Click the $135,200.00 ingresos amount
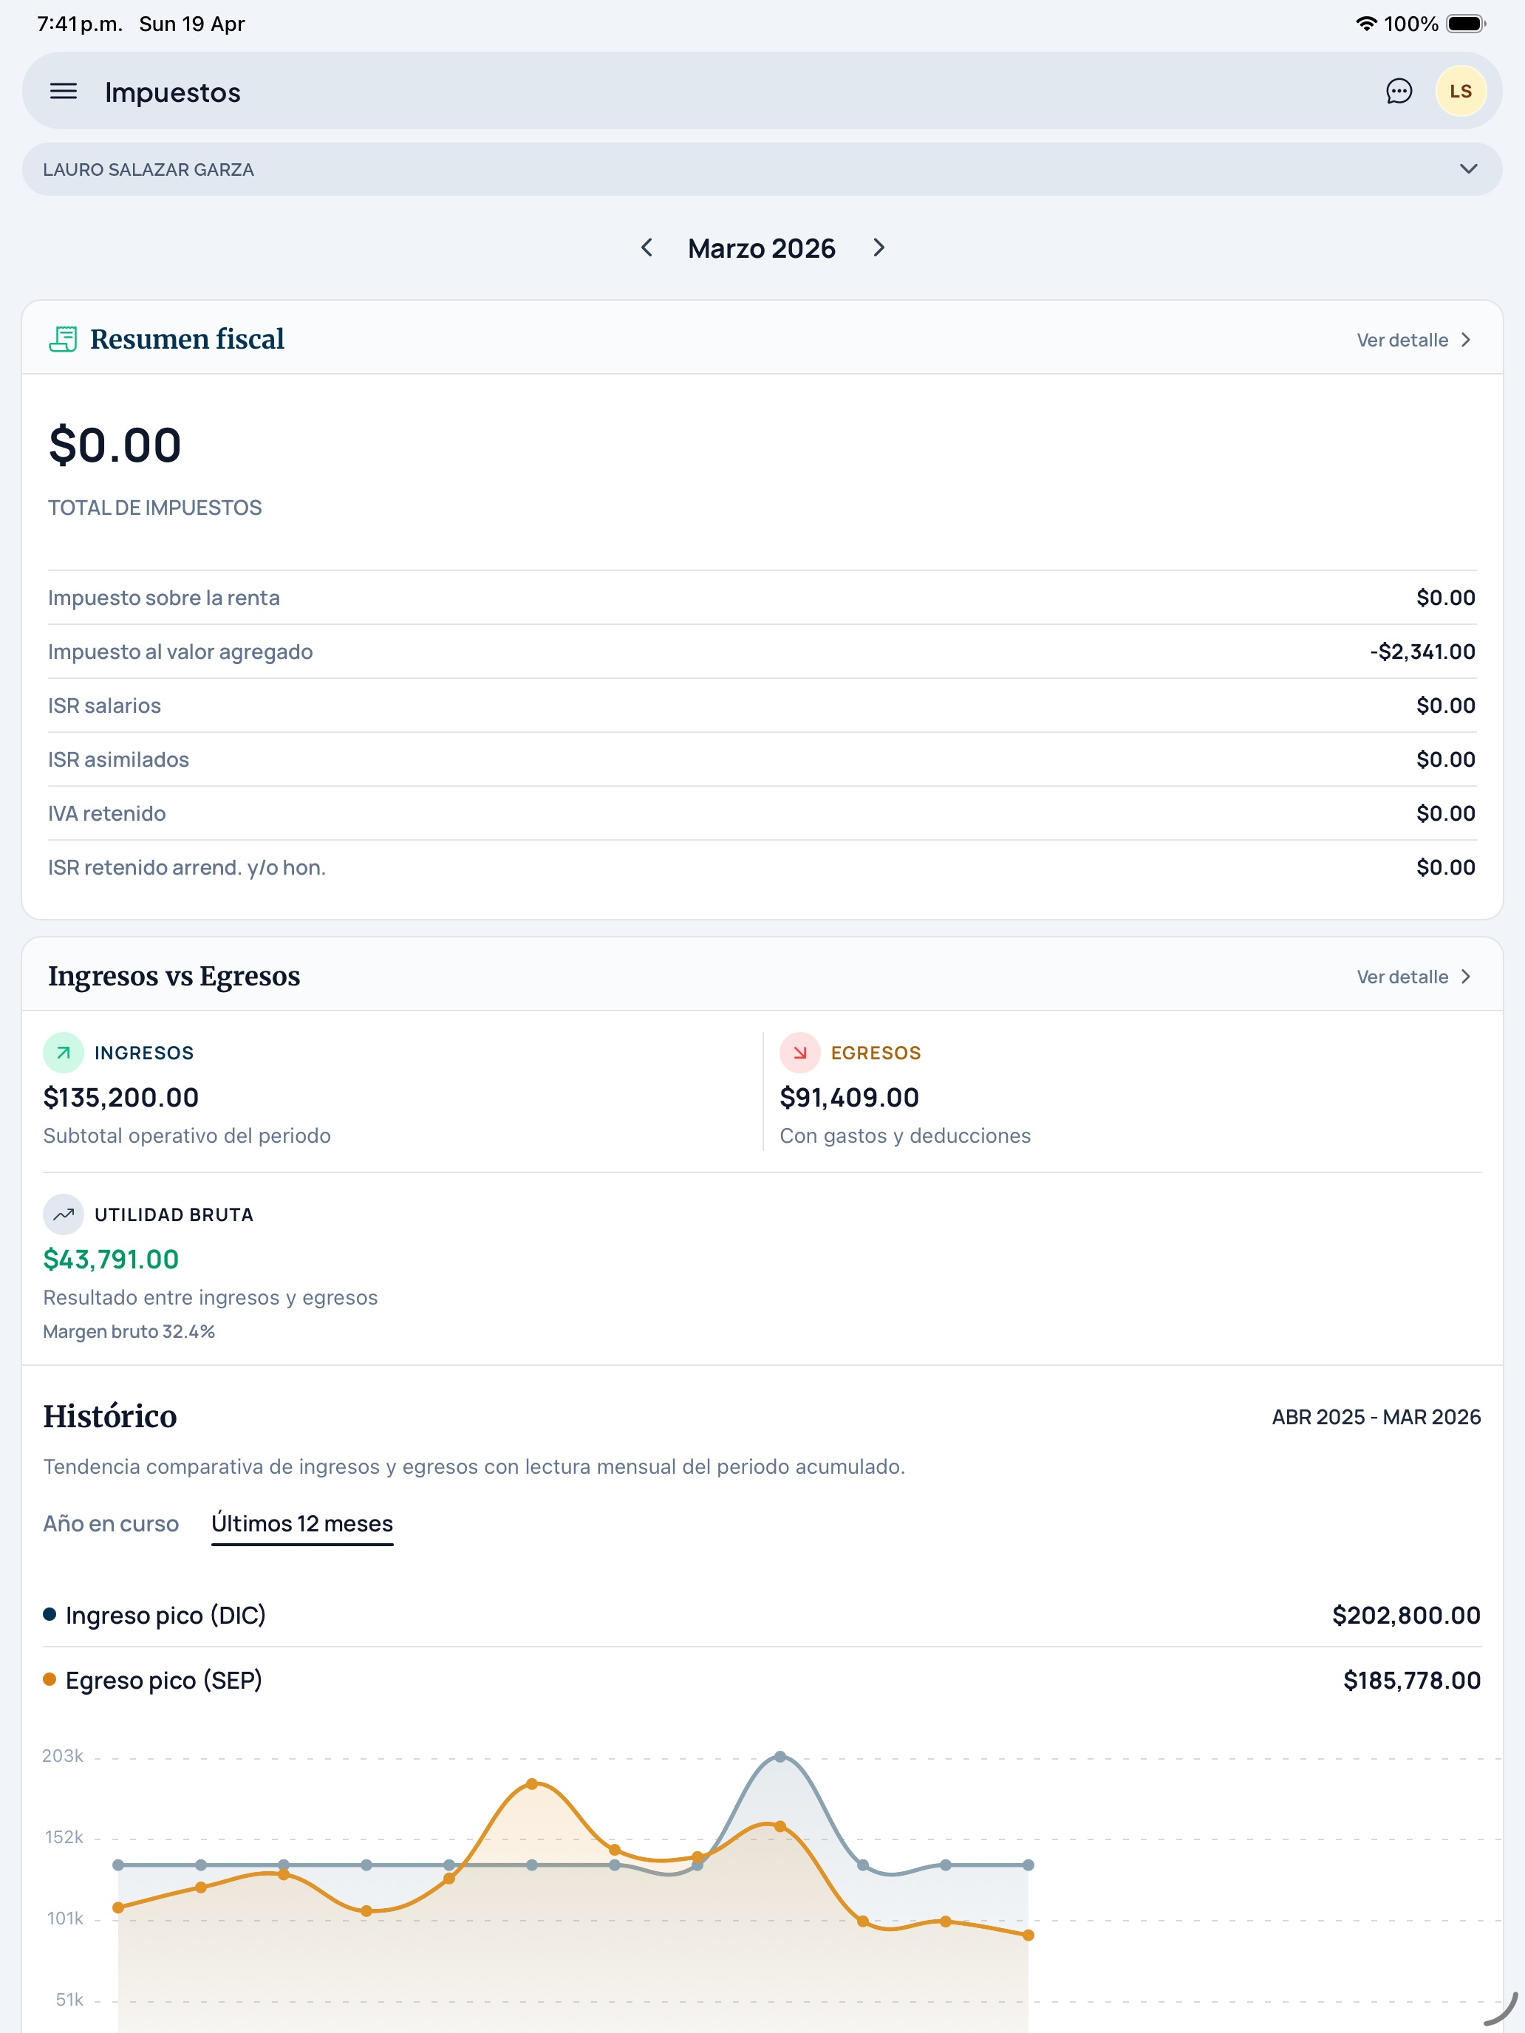Viewport: 1525px width, 2033px height. coord(121,1097)
